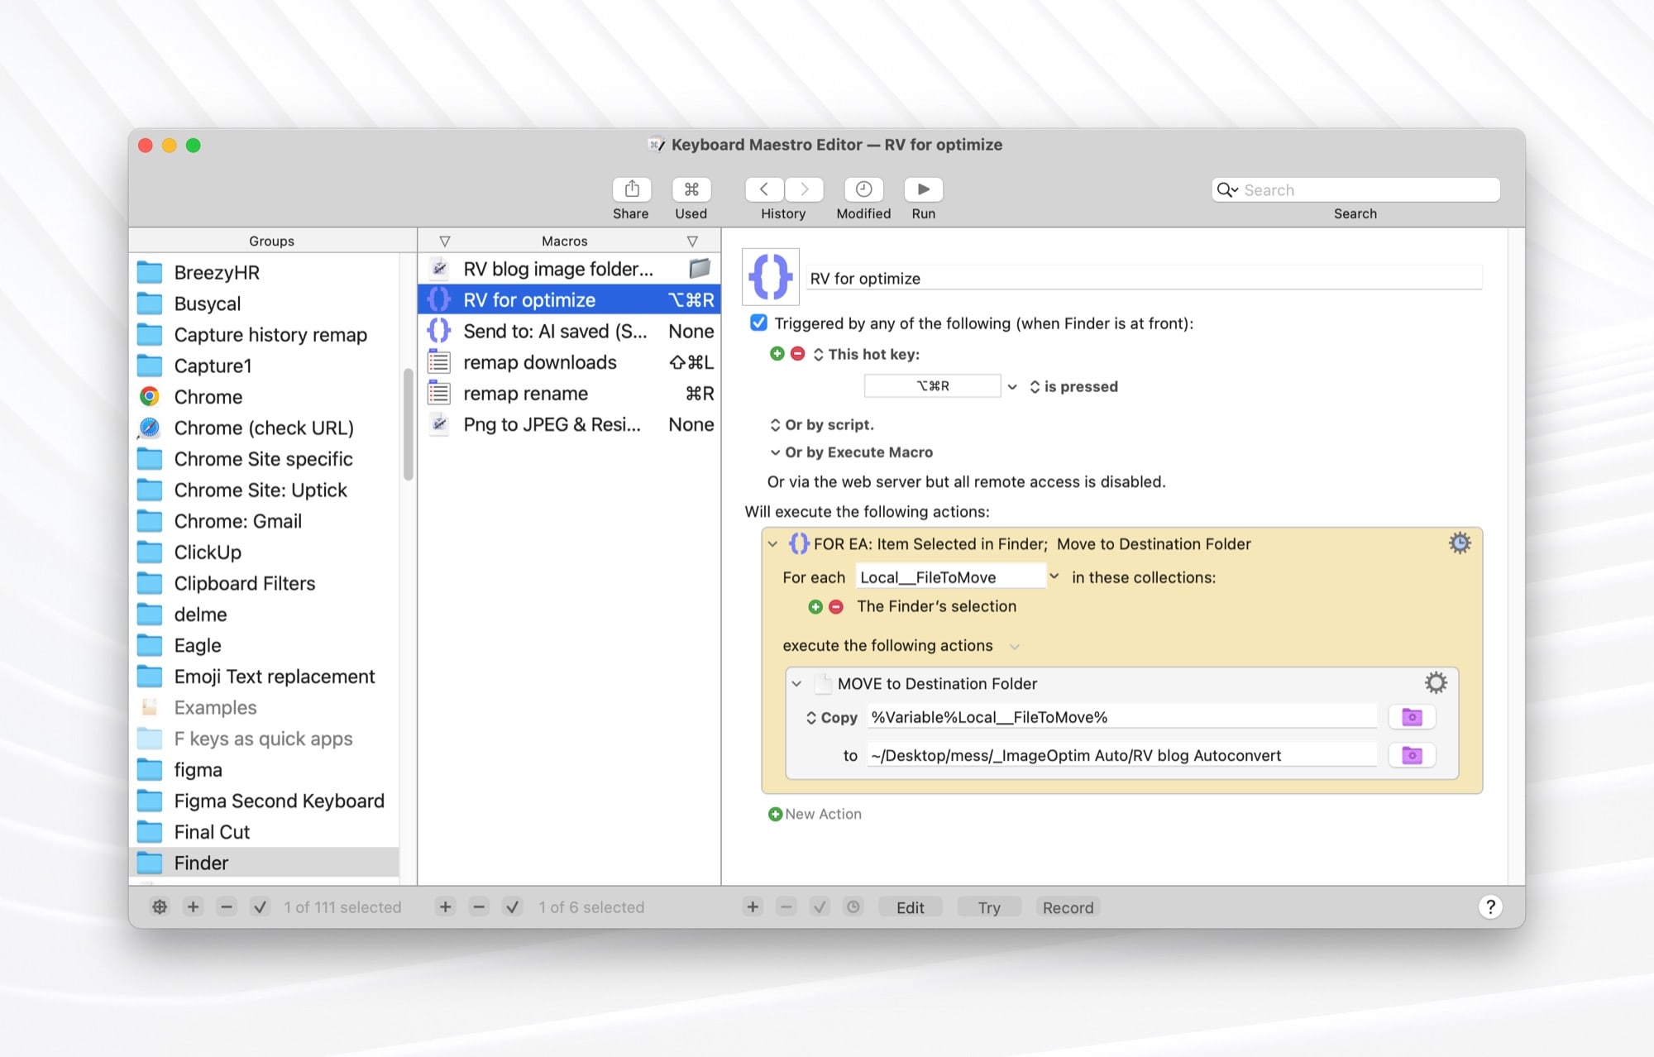Select the 'Png to JPEG & Resi...' macro
The height and width of the screenshot is (1057, 1654).
point(569,425)
